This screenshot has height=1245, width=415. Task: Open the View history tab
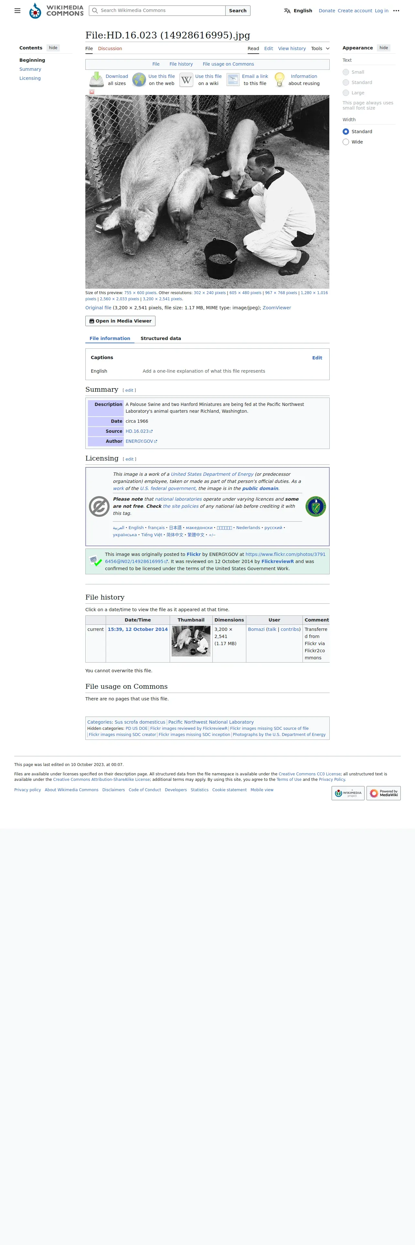292,48
